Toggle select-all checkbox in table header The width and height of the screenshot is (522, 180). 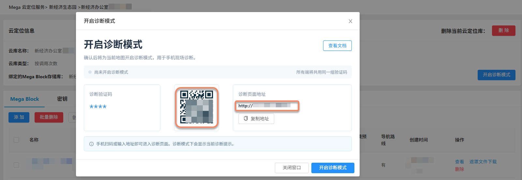click(x=16, y=140)
